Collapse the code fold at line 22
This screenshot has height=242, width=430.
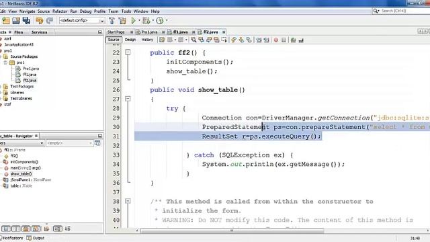point(128,52)
